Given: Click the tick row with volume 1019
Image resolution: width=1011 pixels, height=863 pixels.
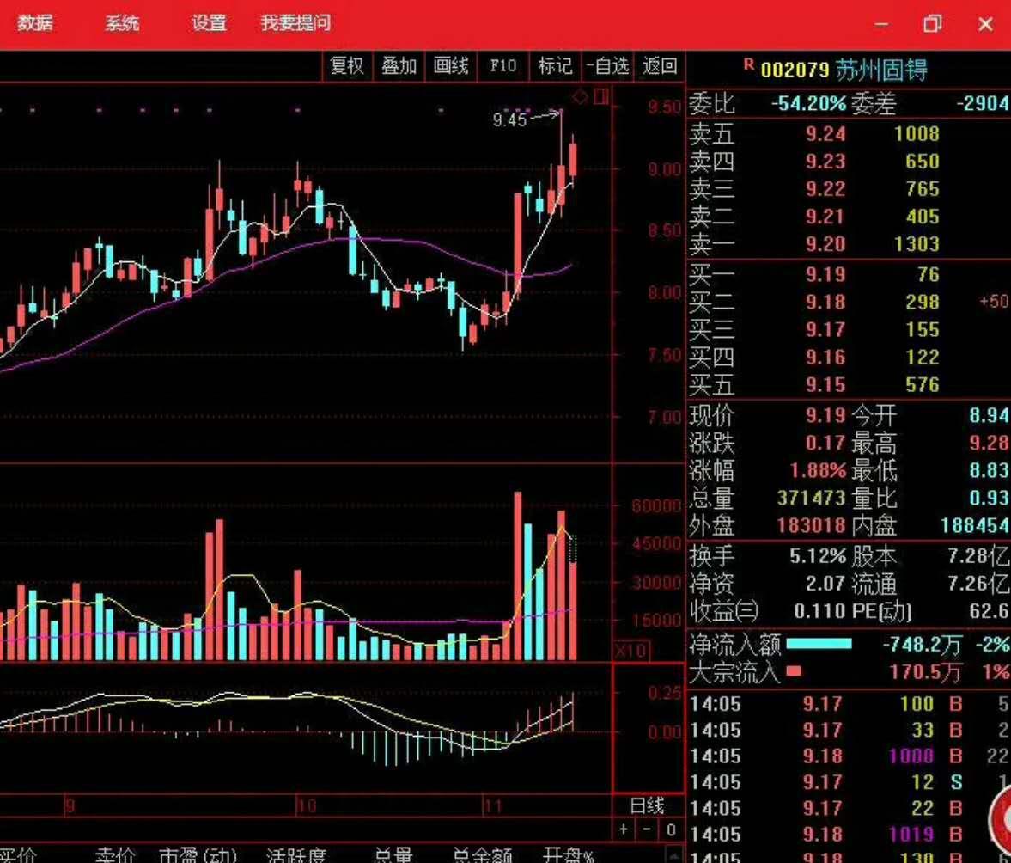Looking at the screenshot, I should point(850,835).
